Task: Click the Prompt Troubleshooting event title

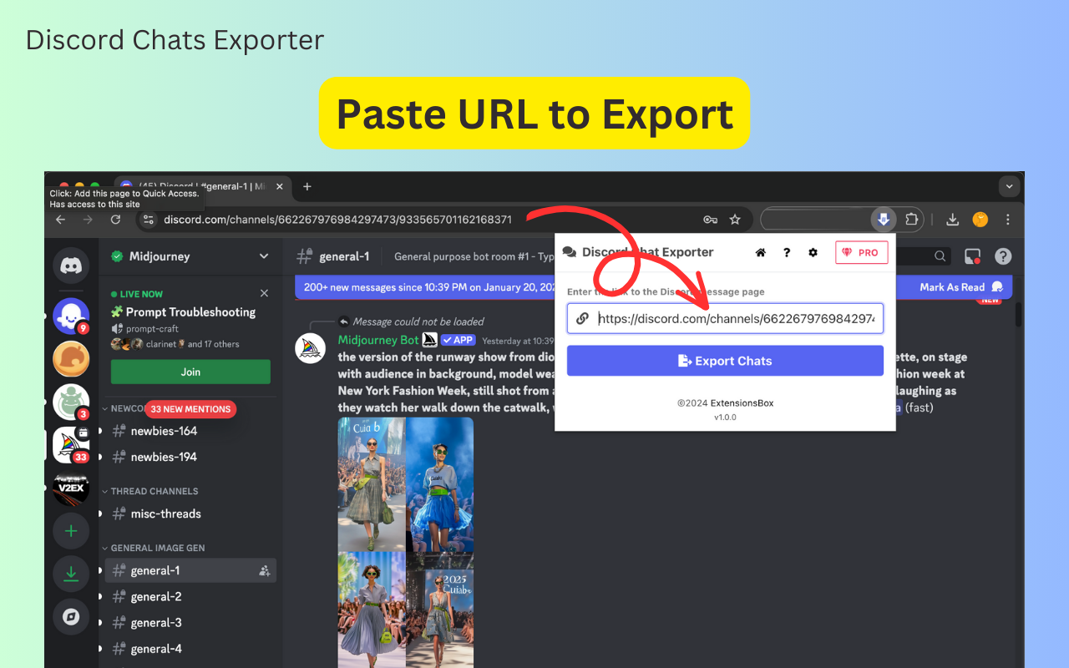Action: [x=190, y=312]
